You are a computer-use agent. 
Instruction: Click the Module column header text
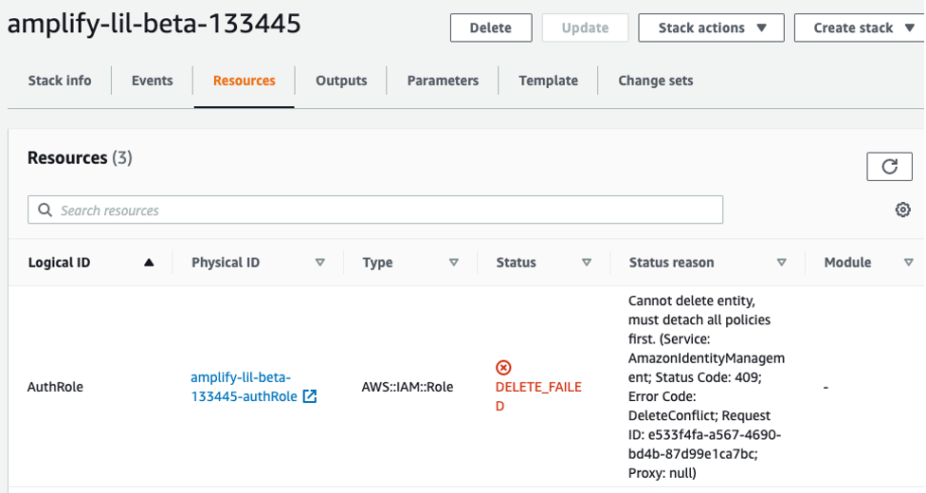pyautogui.click(x=847, y=263)
